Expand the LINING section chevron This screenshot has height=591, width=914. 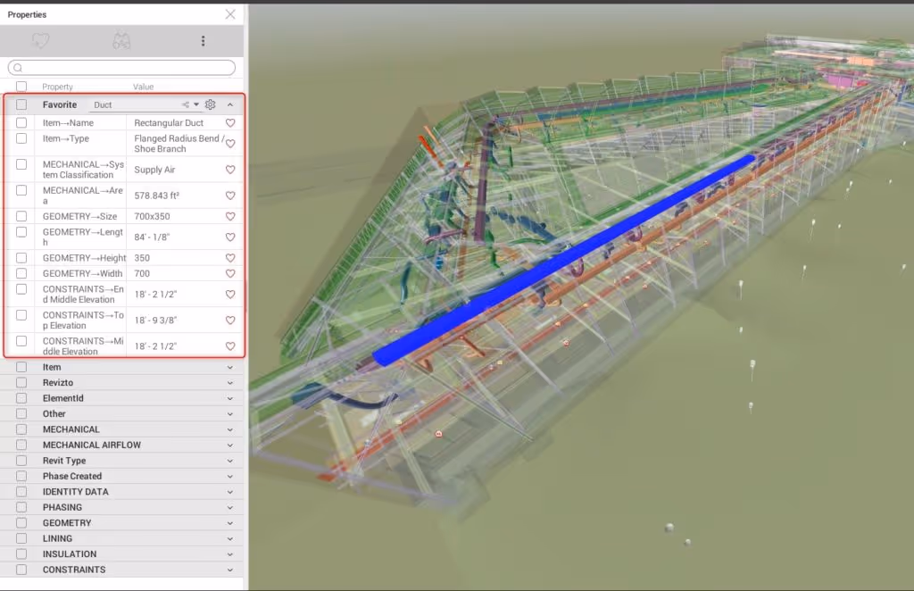pos(230,538)
